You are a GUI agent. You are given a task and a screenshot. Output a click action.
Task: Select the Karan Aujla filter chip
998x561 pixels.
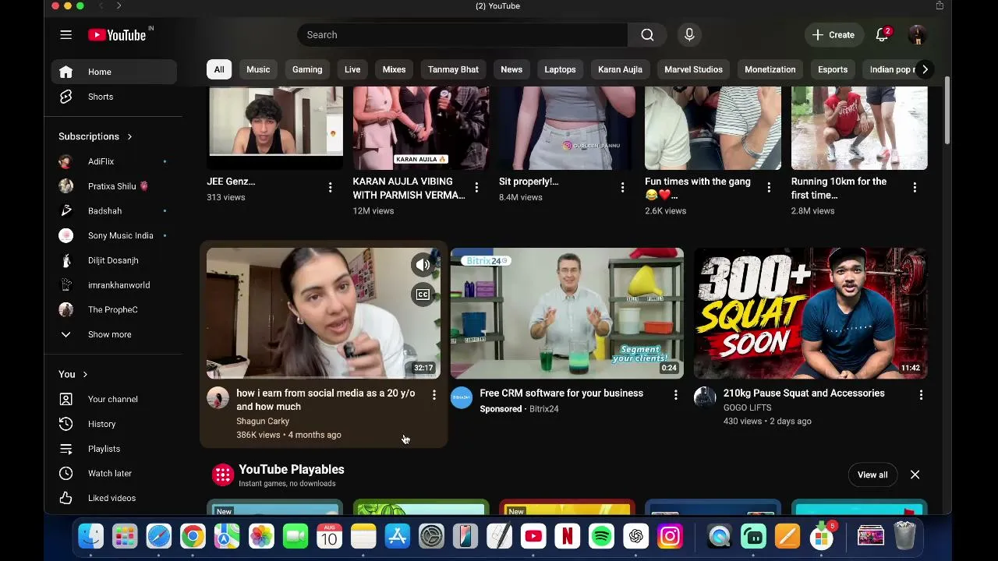pos(620,69)
